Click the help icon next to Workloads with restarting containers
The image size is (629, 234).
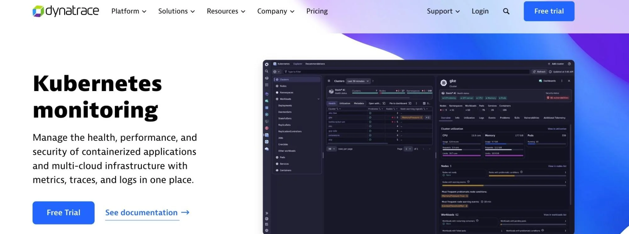pyautogui.click(x=477, y=220)
